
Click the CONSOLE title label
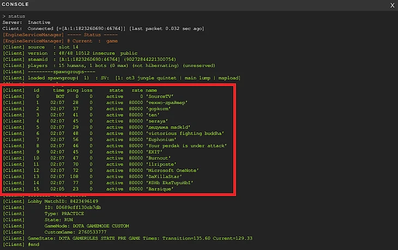click(x=15, y=4)
